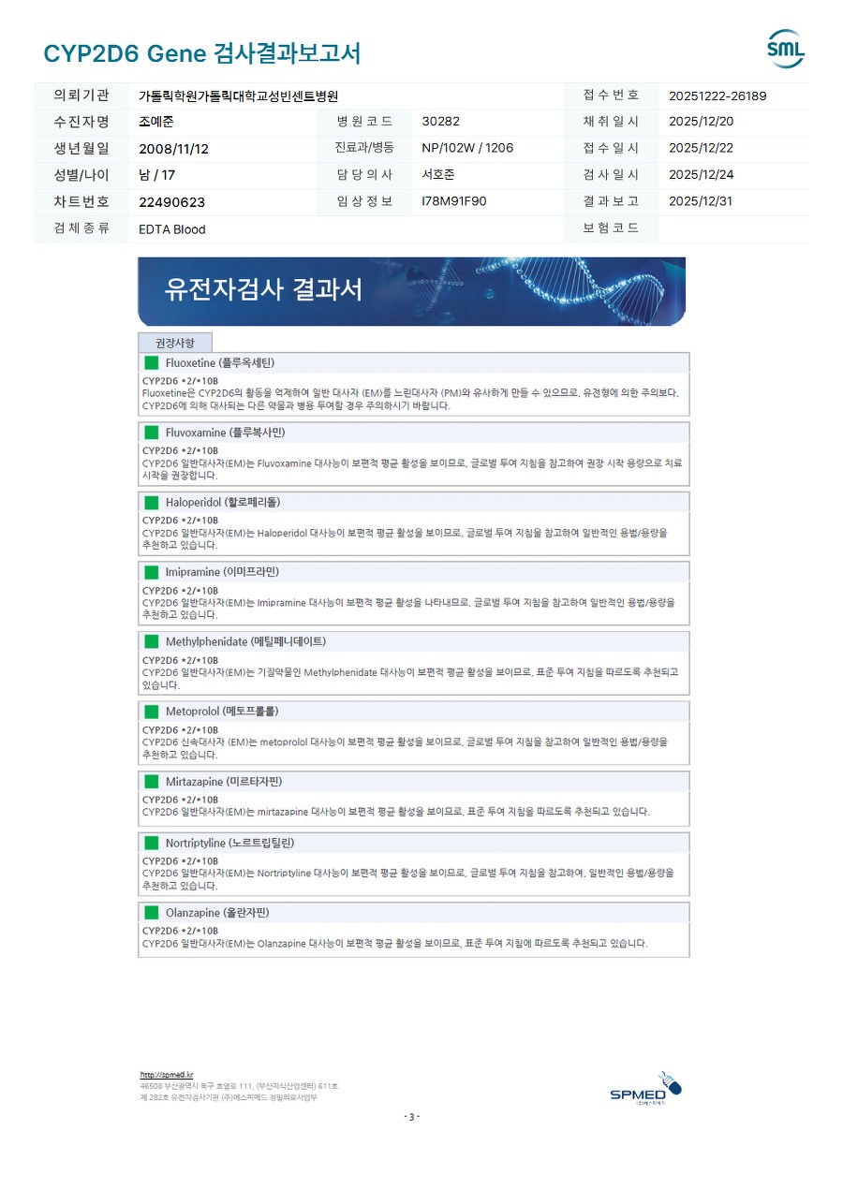Click test date 2025/12/24

pos(701,174)
